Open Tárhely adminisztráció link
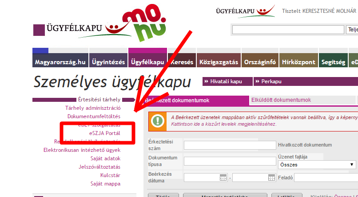This screenshot has height=197, width=358. 93,108
